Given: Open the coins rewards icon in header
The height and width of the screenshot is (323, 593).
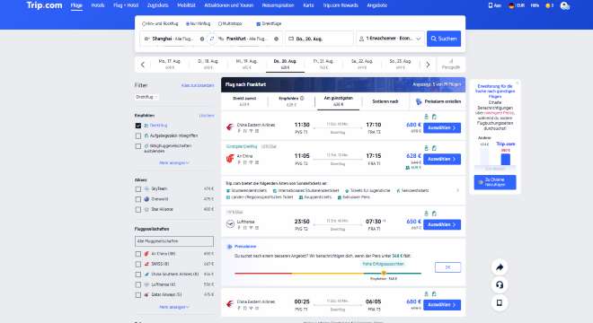Looking at the screenshot, I should 549,5.
